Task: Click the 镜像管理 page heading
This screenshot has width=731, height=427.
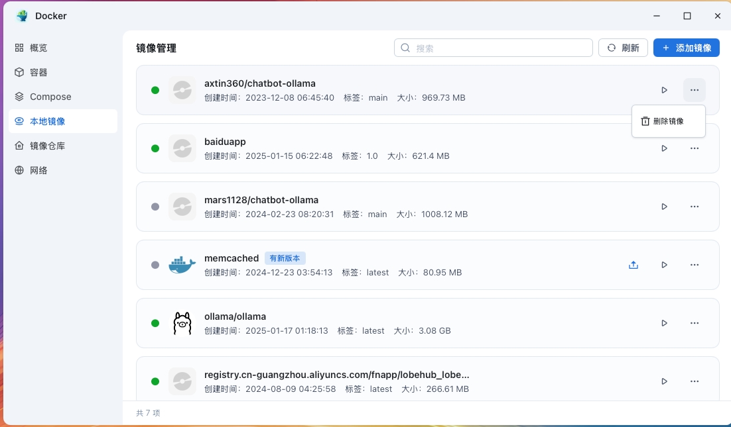Action: [156, 48]
